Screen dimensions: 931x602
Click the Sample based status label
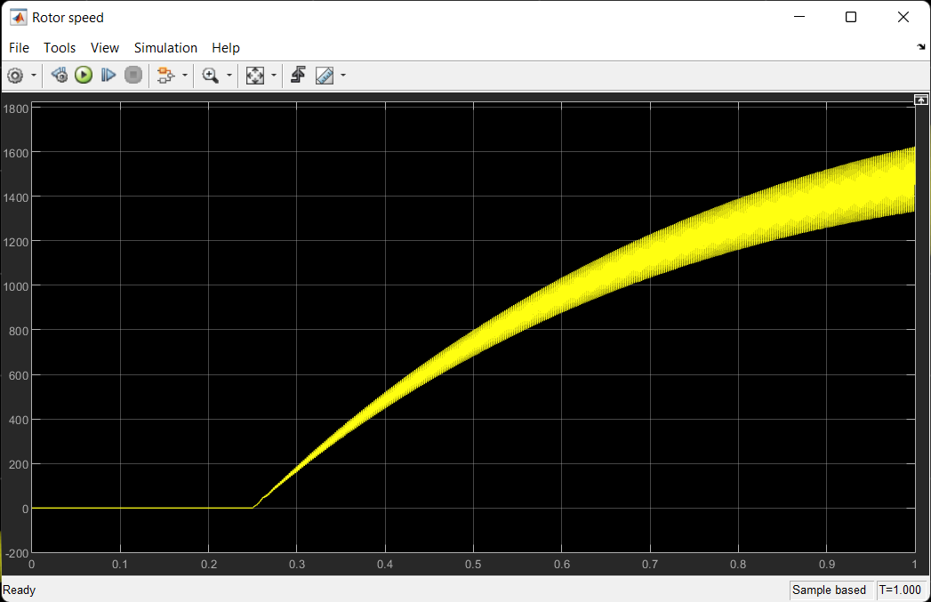(x=829, y=590)
